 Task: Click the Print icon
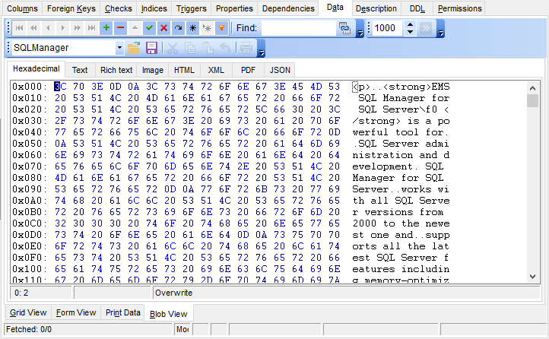point(246,48)
